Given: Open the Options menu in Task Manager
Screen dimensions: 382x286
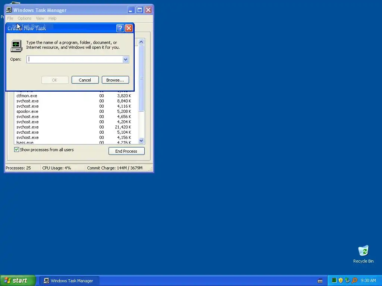Looking at the screenshot, I should tap(25, 18).
